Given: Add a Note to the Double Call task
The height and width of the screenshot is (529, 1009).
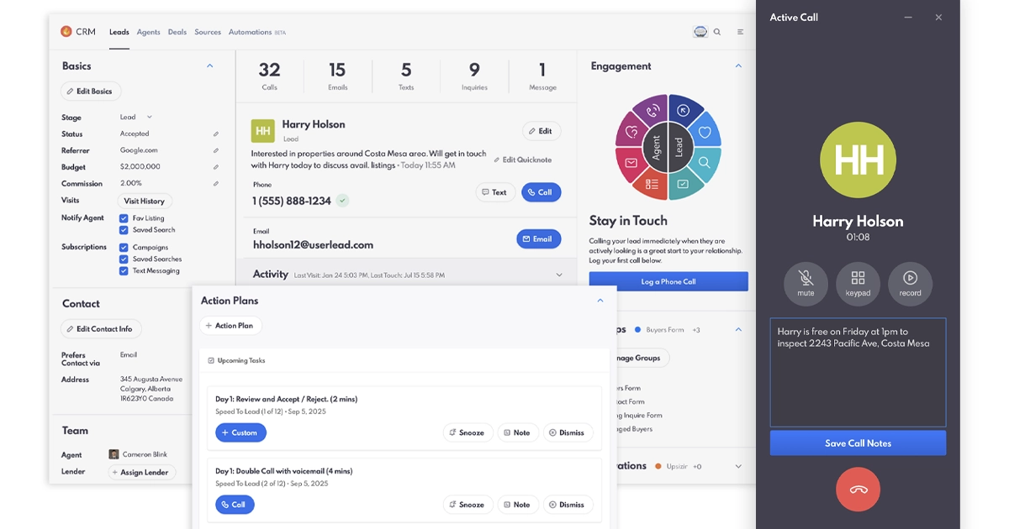Looking at the screenshot, I should pos(518,505).
